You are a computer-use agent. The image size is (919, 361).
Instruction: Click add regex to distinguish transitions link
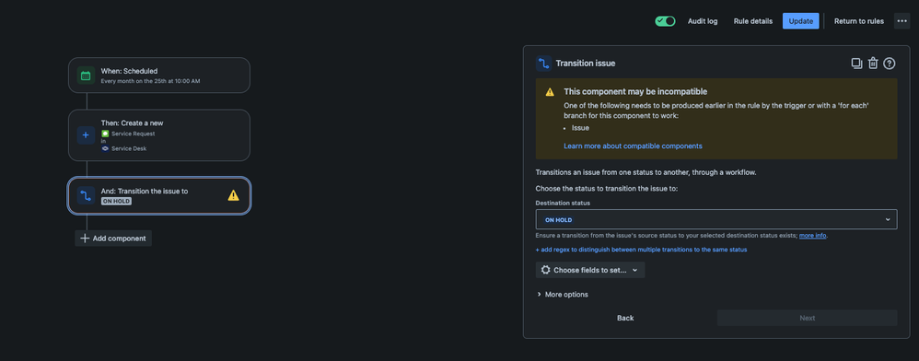pyautogui.click(x=641, y=250)
